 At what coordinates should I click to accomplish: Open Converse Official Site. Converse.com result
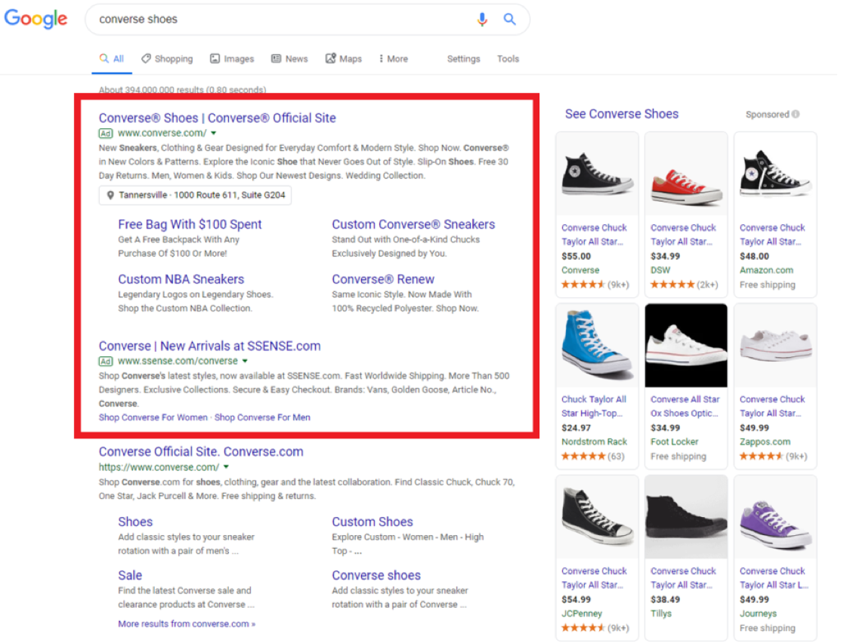pyautogui.click(x=201, y=451)
